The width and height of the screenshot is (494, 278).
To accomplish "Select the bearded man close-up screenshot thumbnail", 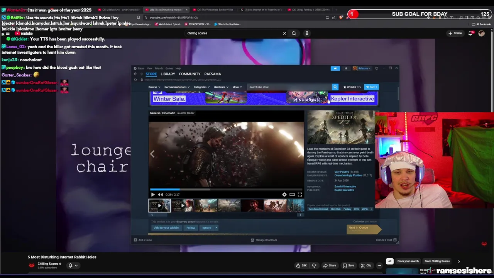I will pyautogui.click(x=252, y=205).
